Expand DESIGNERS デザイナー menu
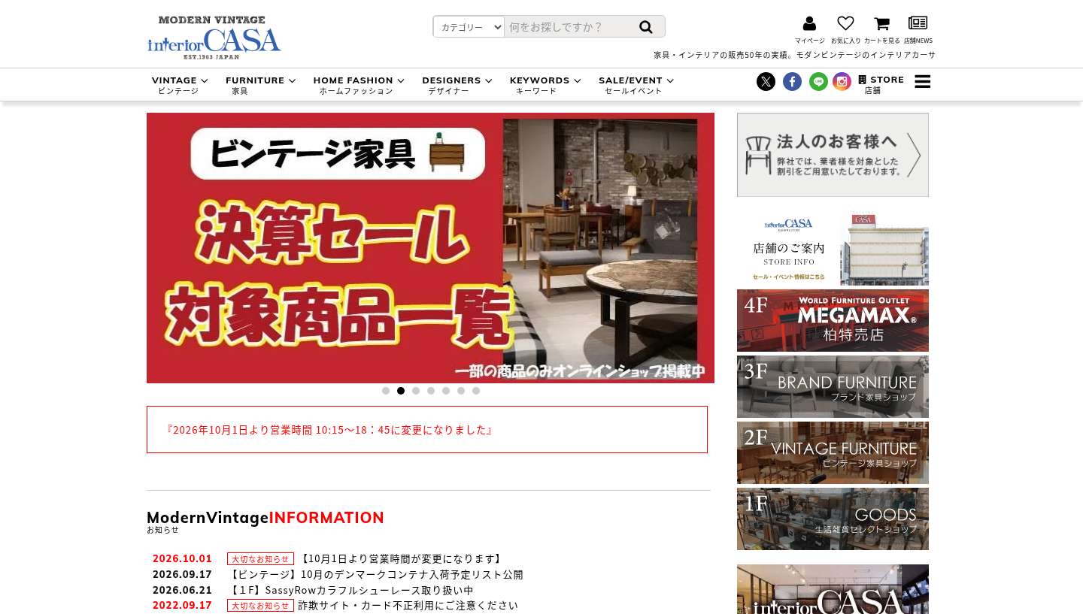This screenshot has width=1083, height=614. 457,85
